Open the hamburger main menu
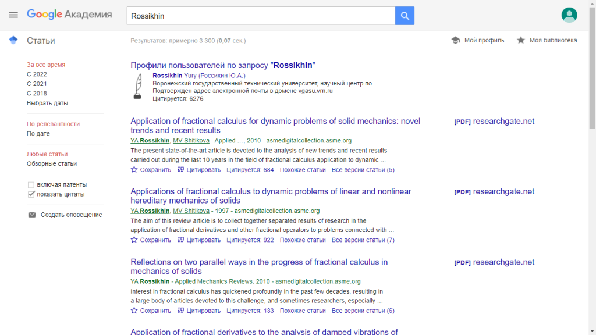 pos(13,15)
